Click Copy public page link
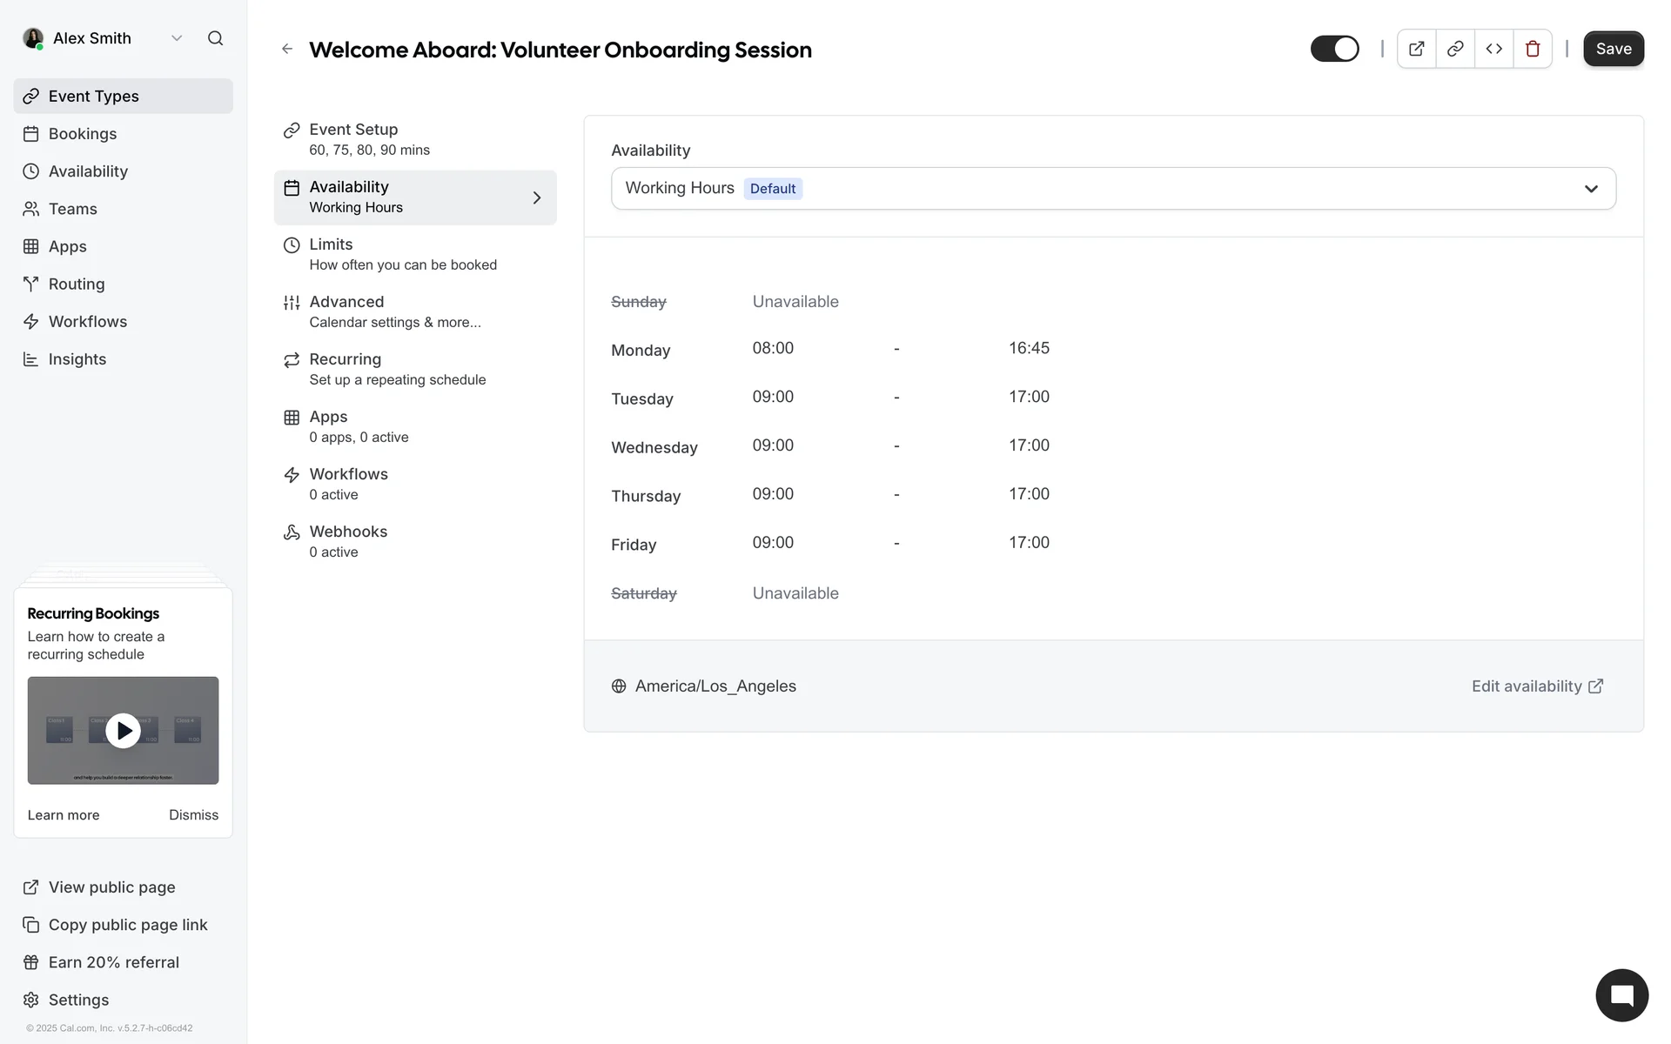 [x=128, y=925]
